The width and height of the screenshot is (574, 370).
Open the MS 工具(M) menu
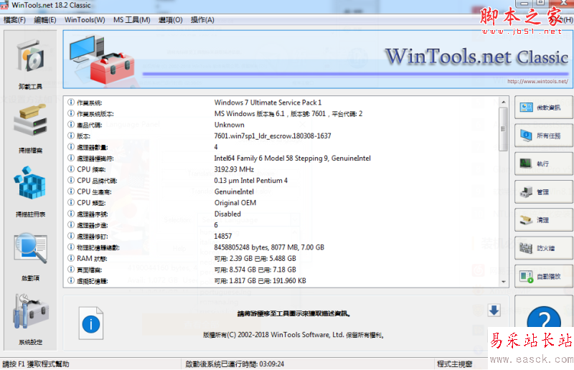[x=132, y=20]
